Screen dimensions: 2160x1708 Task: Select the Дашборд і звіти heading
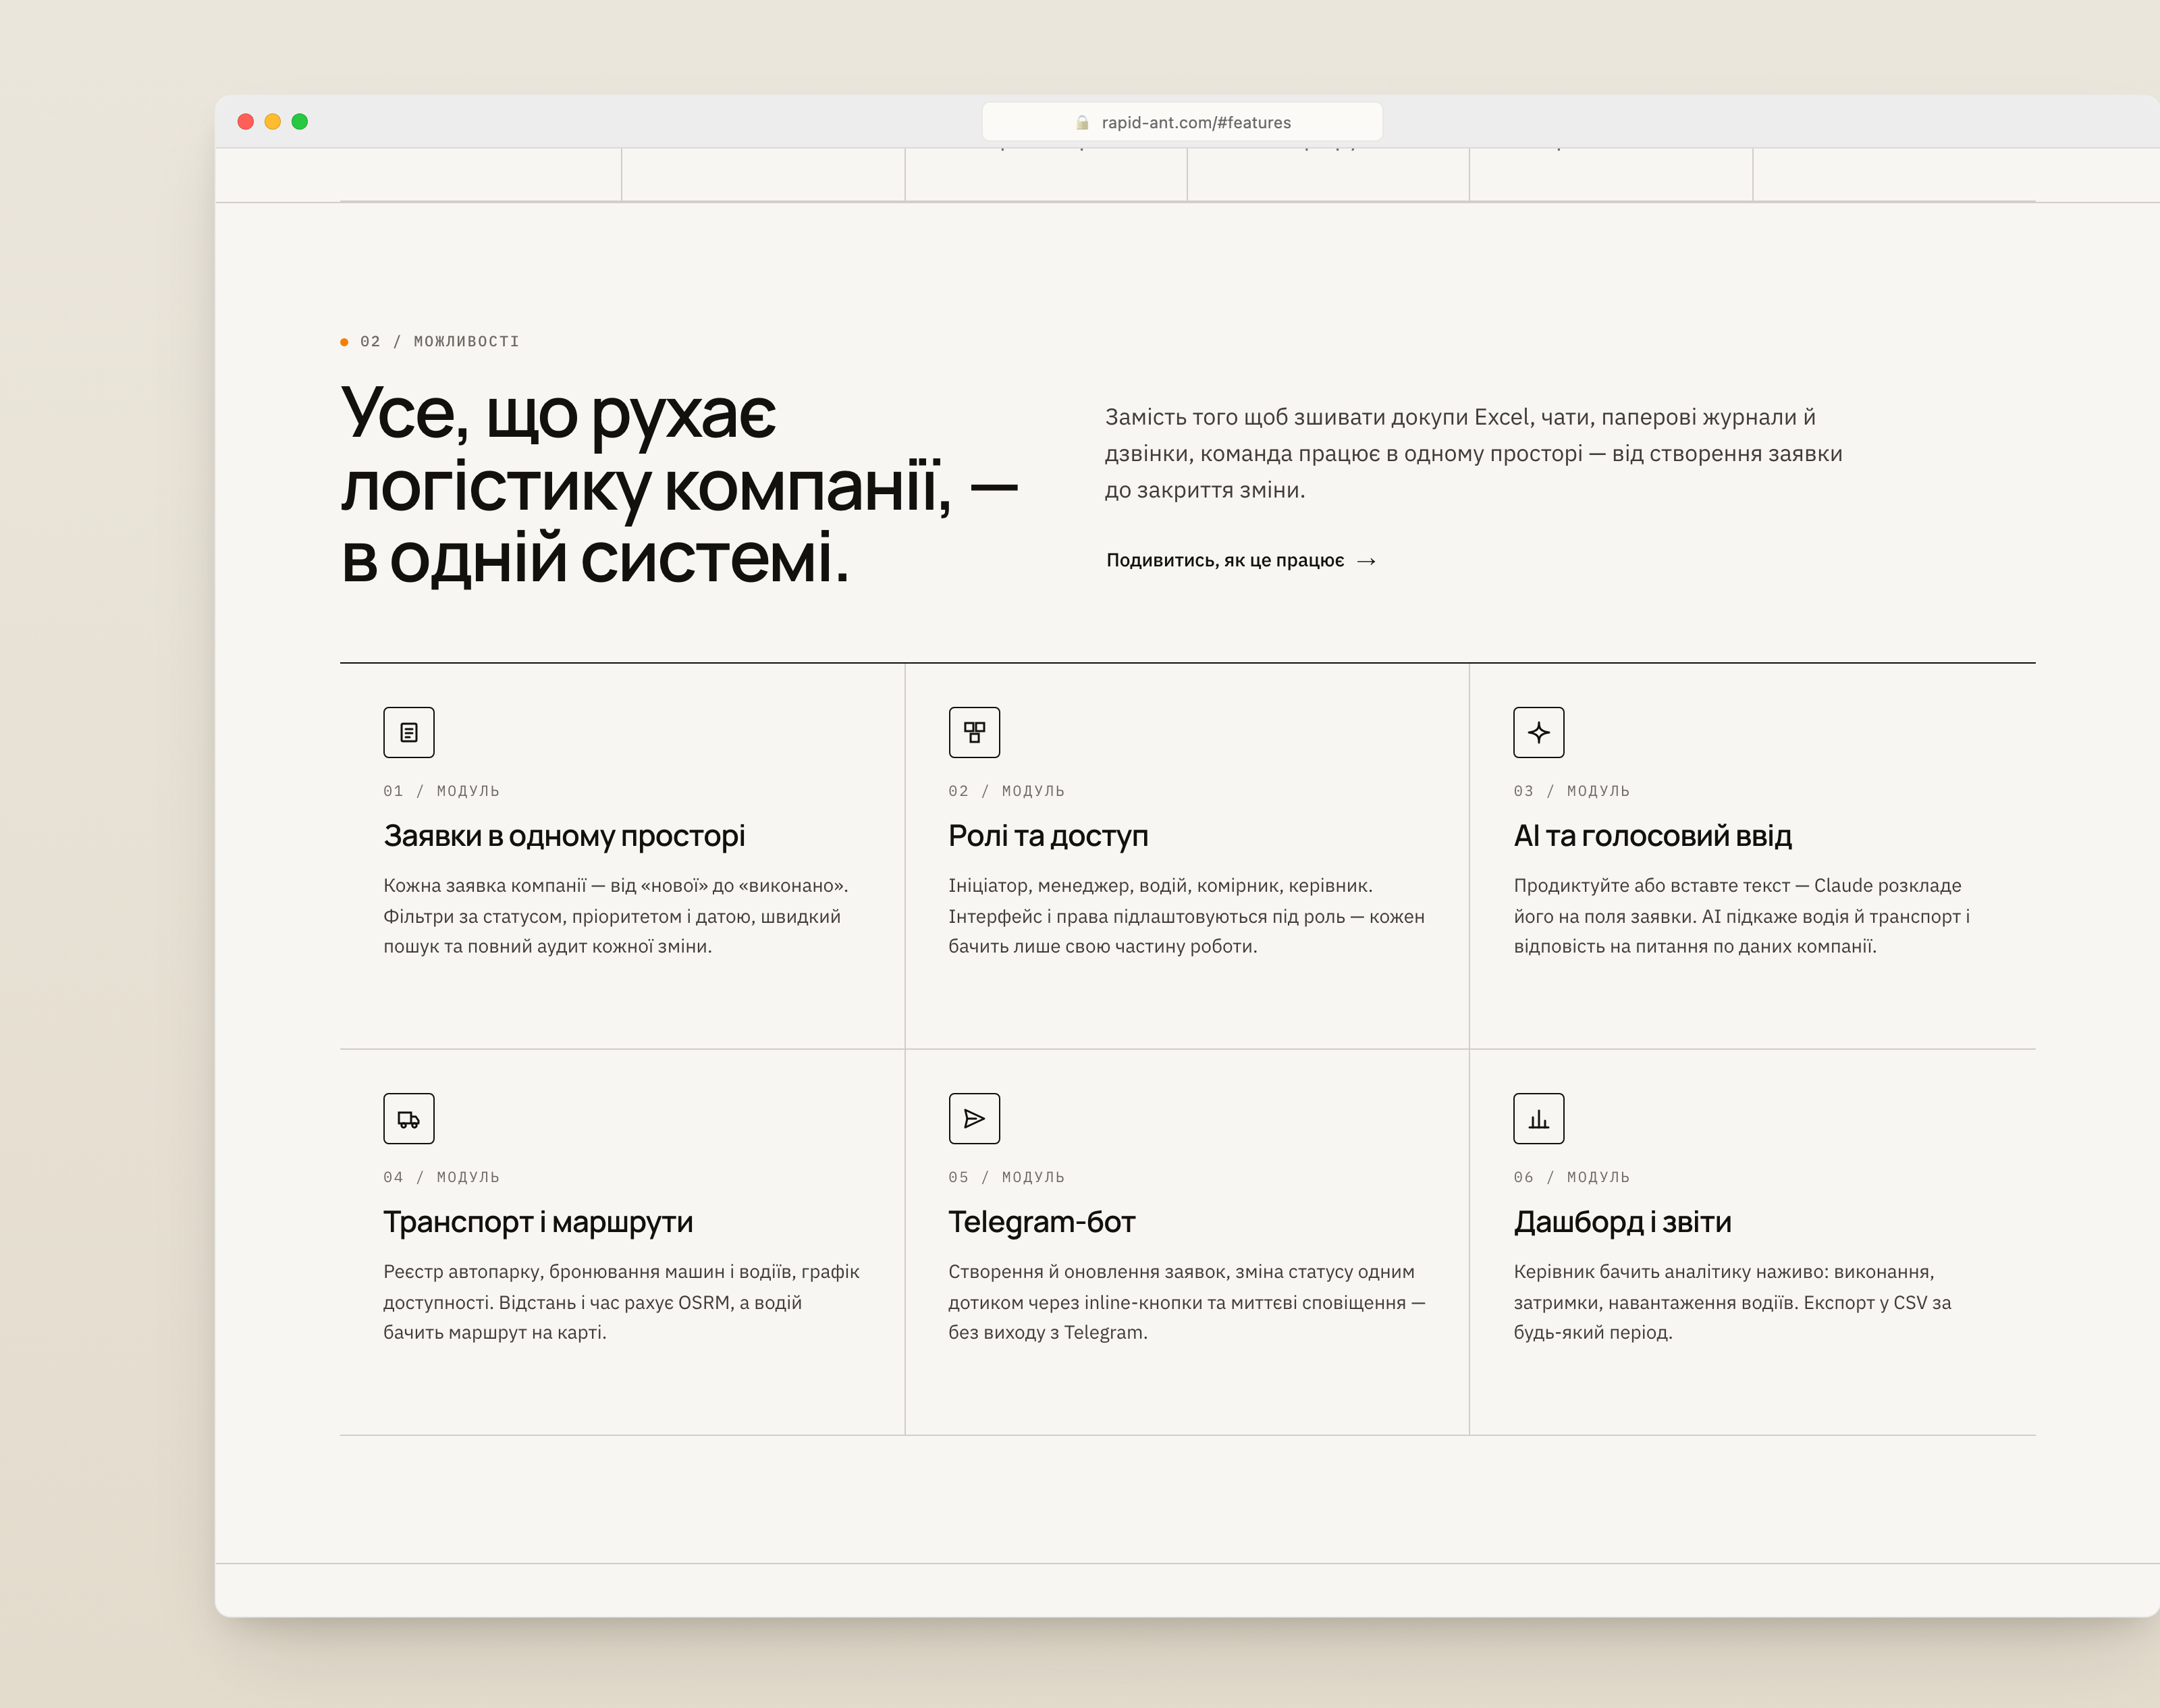click(1622, 1221)
